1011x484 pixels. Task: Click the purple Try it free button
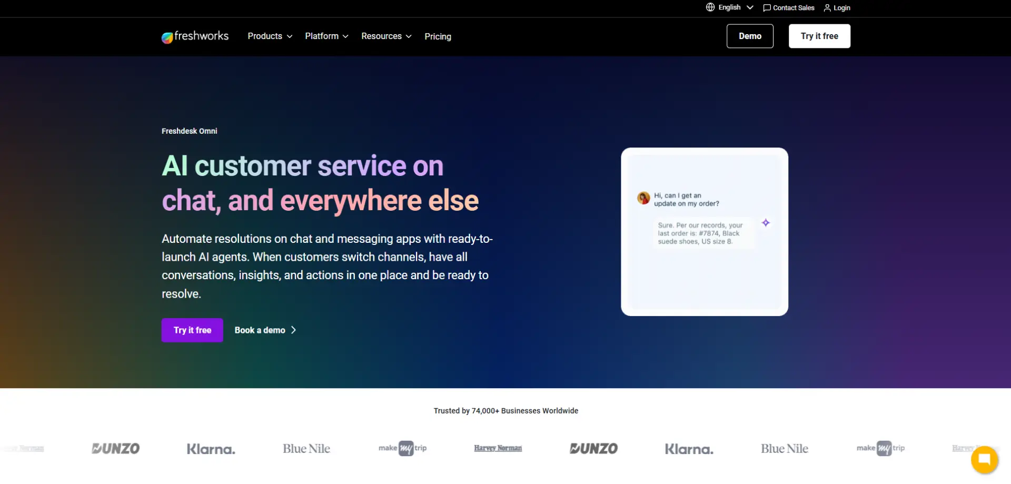192,330
